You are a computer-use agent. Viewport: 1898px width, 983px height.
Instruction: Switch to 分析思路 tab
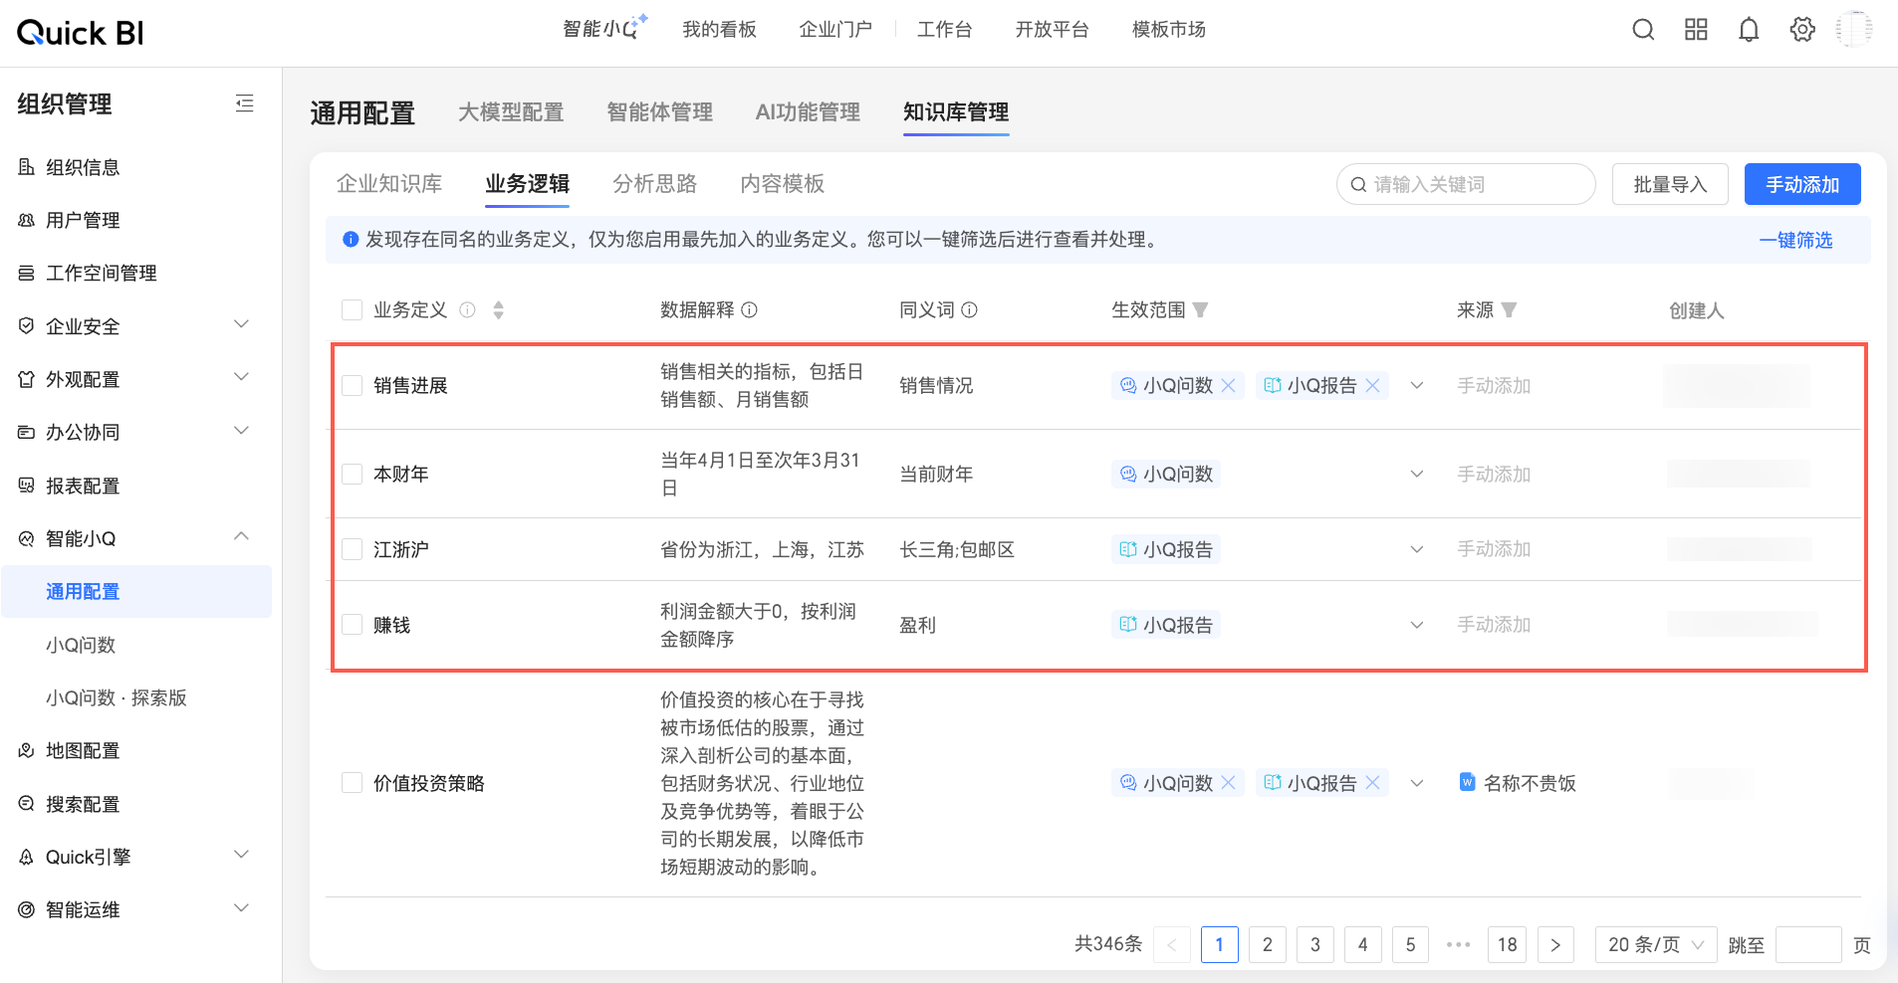pos(654,184)
